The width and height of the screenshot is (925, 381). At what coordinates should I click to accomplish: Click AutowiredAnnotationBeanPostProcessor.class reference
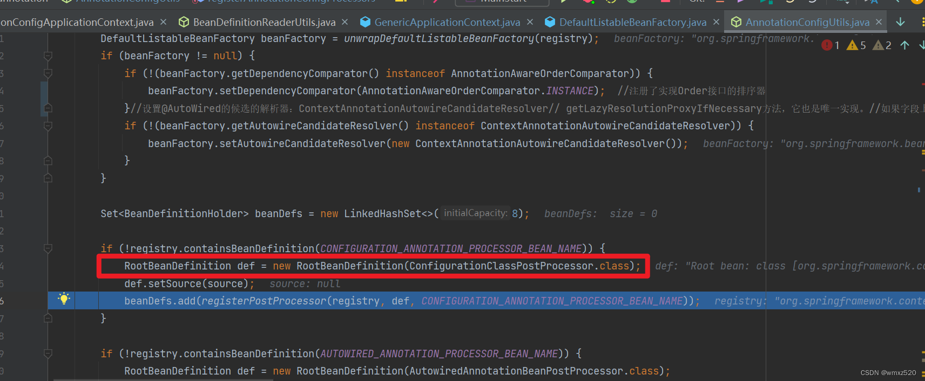pyautogui.click(x=534, y=371)
